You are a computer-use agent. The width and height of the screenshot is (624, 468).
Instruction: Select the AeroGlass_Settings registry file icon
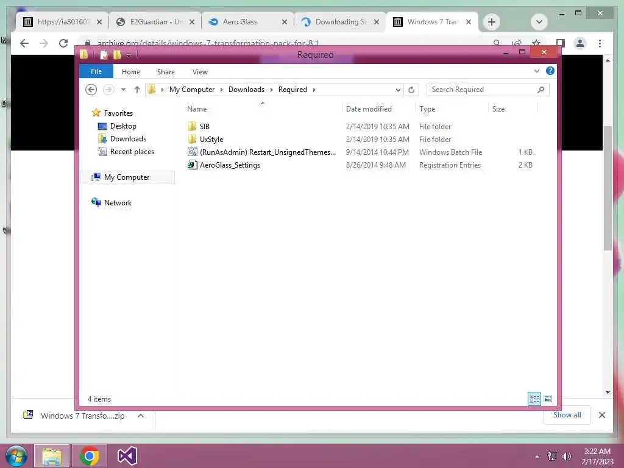[192, 165]
